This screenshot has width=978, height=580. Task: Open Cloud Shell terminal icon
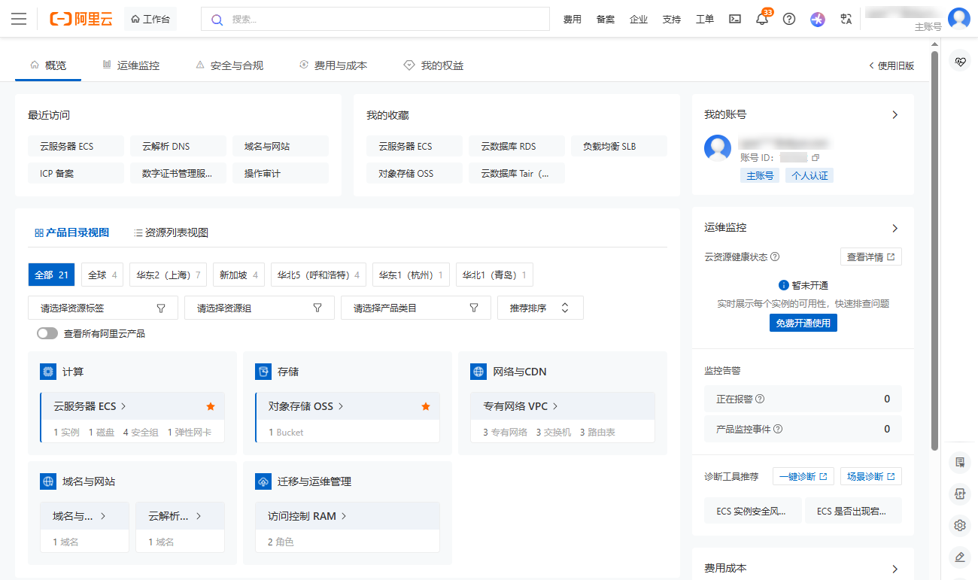click(x=735, y=20)
